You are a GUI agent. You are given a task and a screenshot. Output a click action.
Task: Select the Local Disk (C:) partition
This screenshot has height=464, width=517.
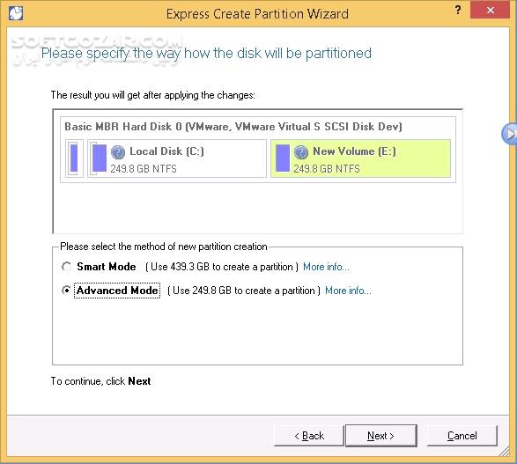pos(177,158)
